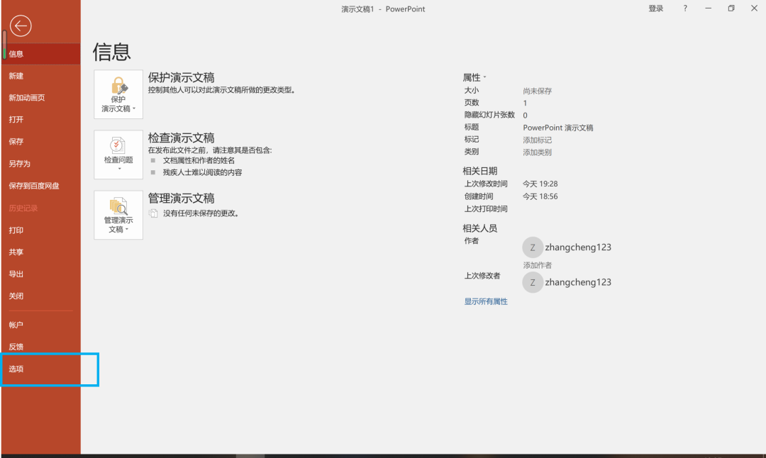This screenshot has width=766, height=458.
Task: Click the 检查演示文稿 section heading
Action: pos(182,138)
